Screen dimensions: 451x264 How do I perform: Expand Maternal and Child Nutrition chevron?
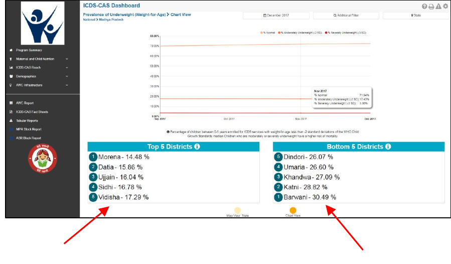67,59
